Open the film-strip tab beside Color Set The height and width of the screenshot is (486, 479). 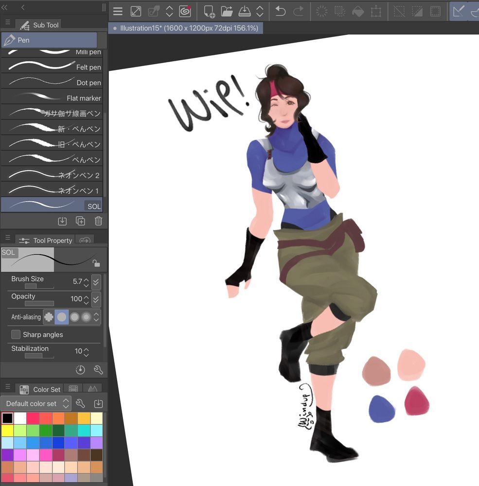tap(73, 389)
